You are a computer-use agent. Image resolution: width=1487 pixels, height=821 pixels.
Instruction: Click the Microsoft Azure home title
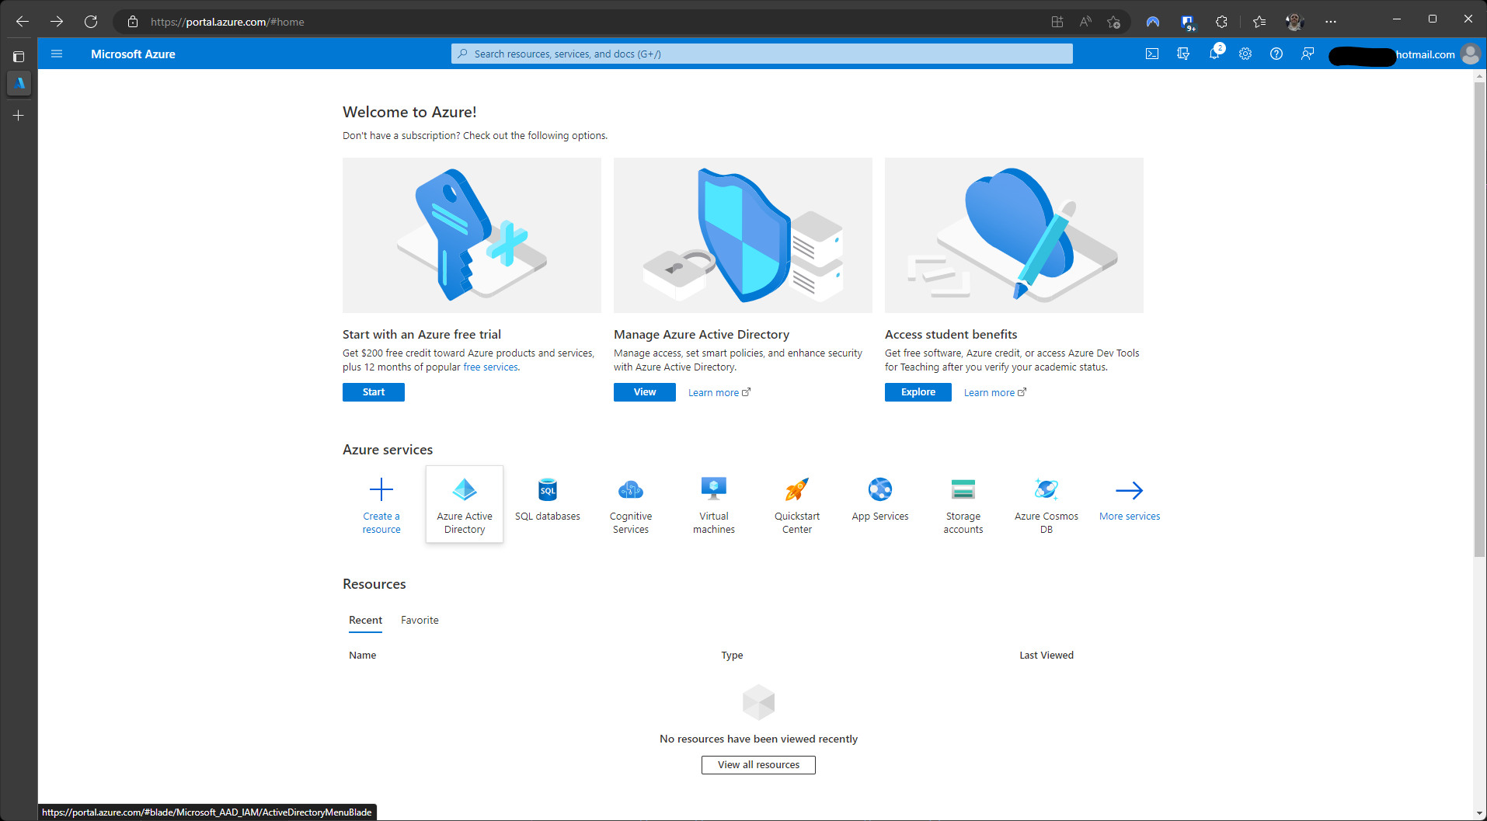133,54
